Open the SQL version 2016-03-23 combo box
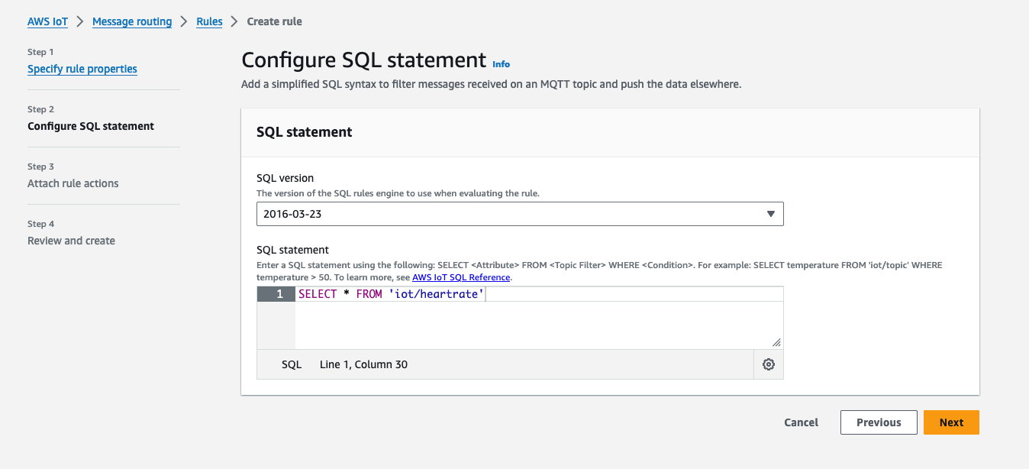The image size is (1029, 469). pos(519,215)
